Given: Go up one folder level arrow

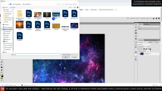Looking at the screenshot, I should tap(8, 4).
